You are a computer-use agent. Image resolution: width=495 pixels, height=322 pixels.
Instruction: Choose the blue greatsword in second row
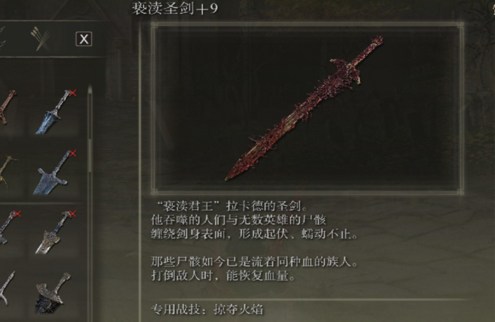[x=53, y=173]
